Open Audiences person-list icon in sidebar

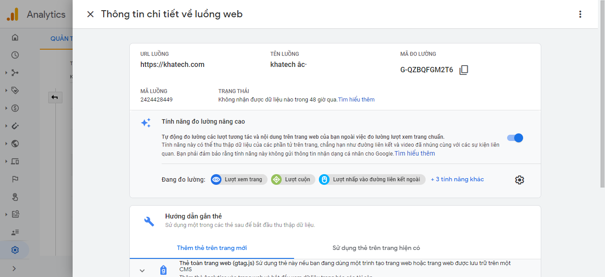tap(15, 232)
